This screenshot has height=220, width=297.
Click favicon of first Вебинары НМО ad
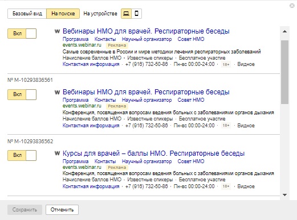pos(57,31)
